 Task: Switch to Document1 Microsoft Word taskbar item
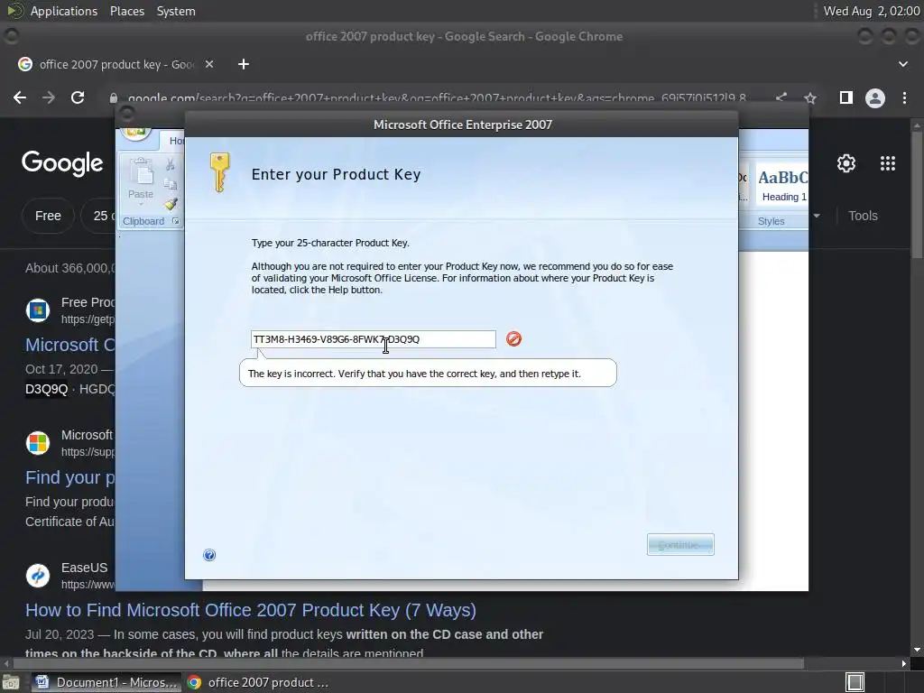106,682
